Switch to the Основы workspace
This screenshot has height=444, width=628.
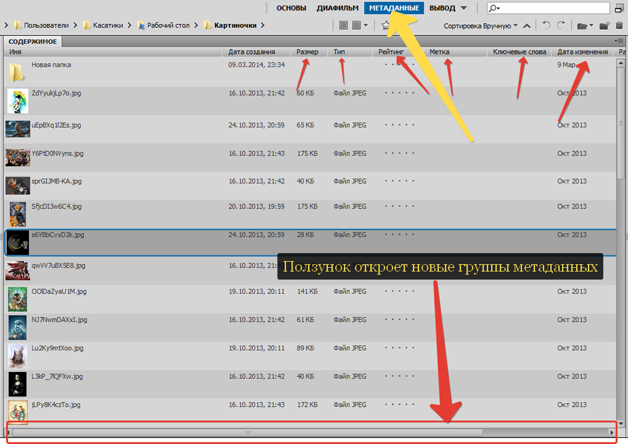291,8
